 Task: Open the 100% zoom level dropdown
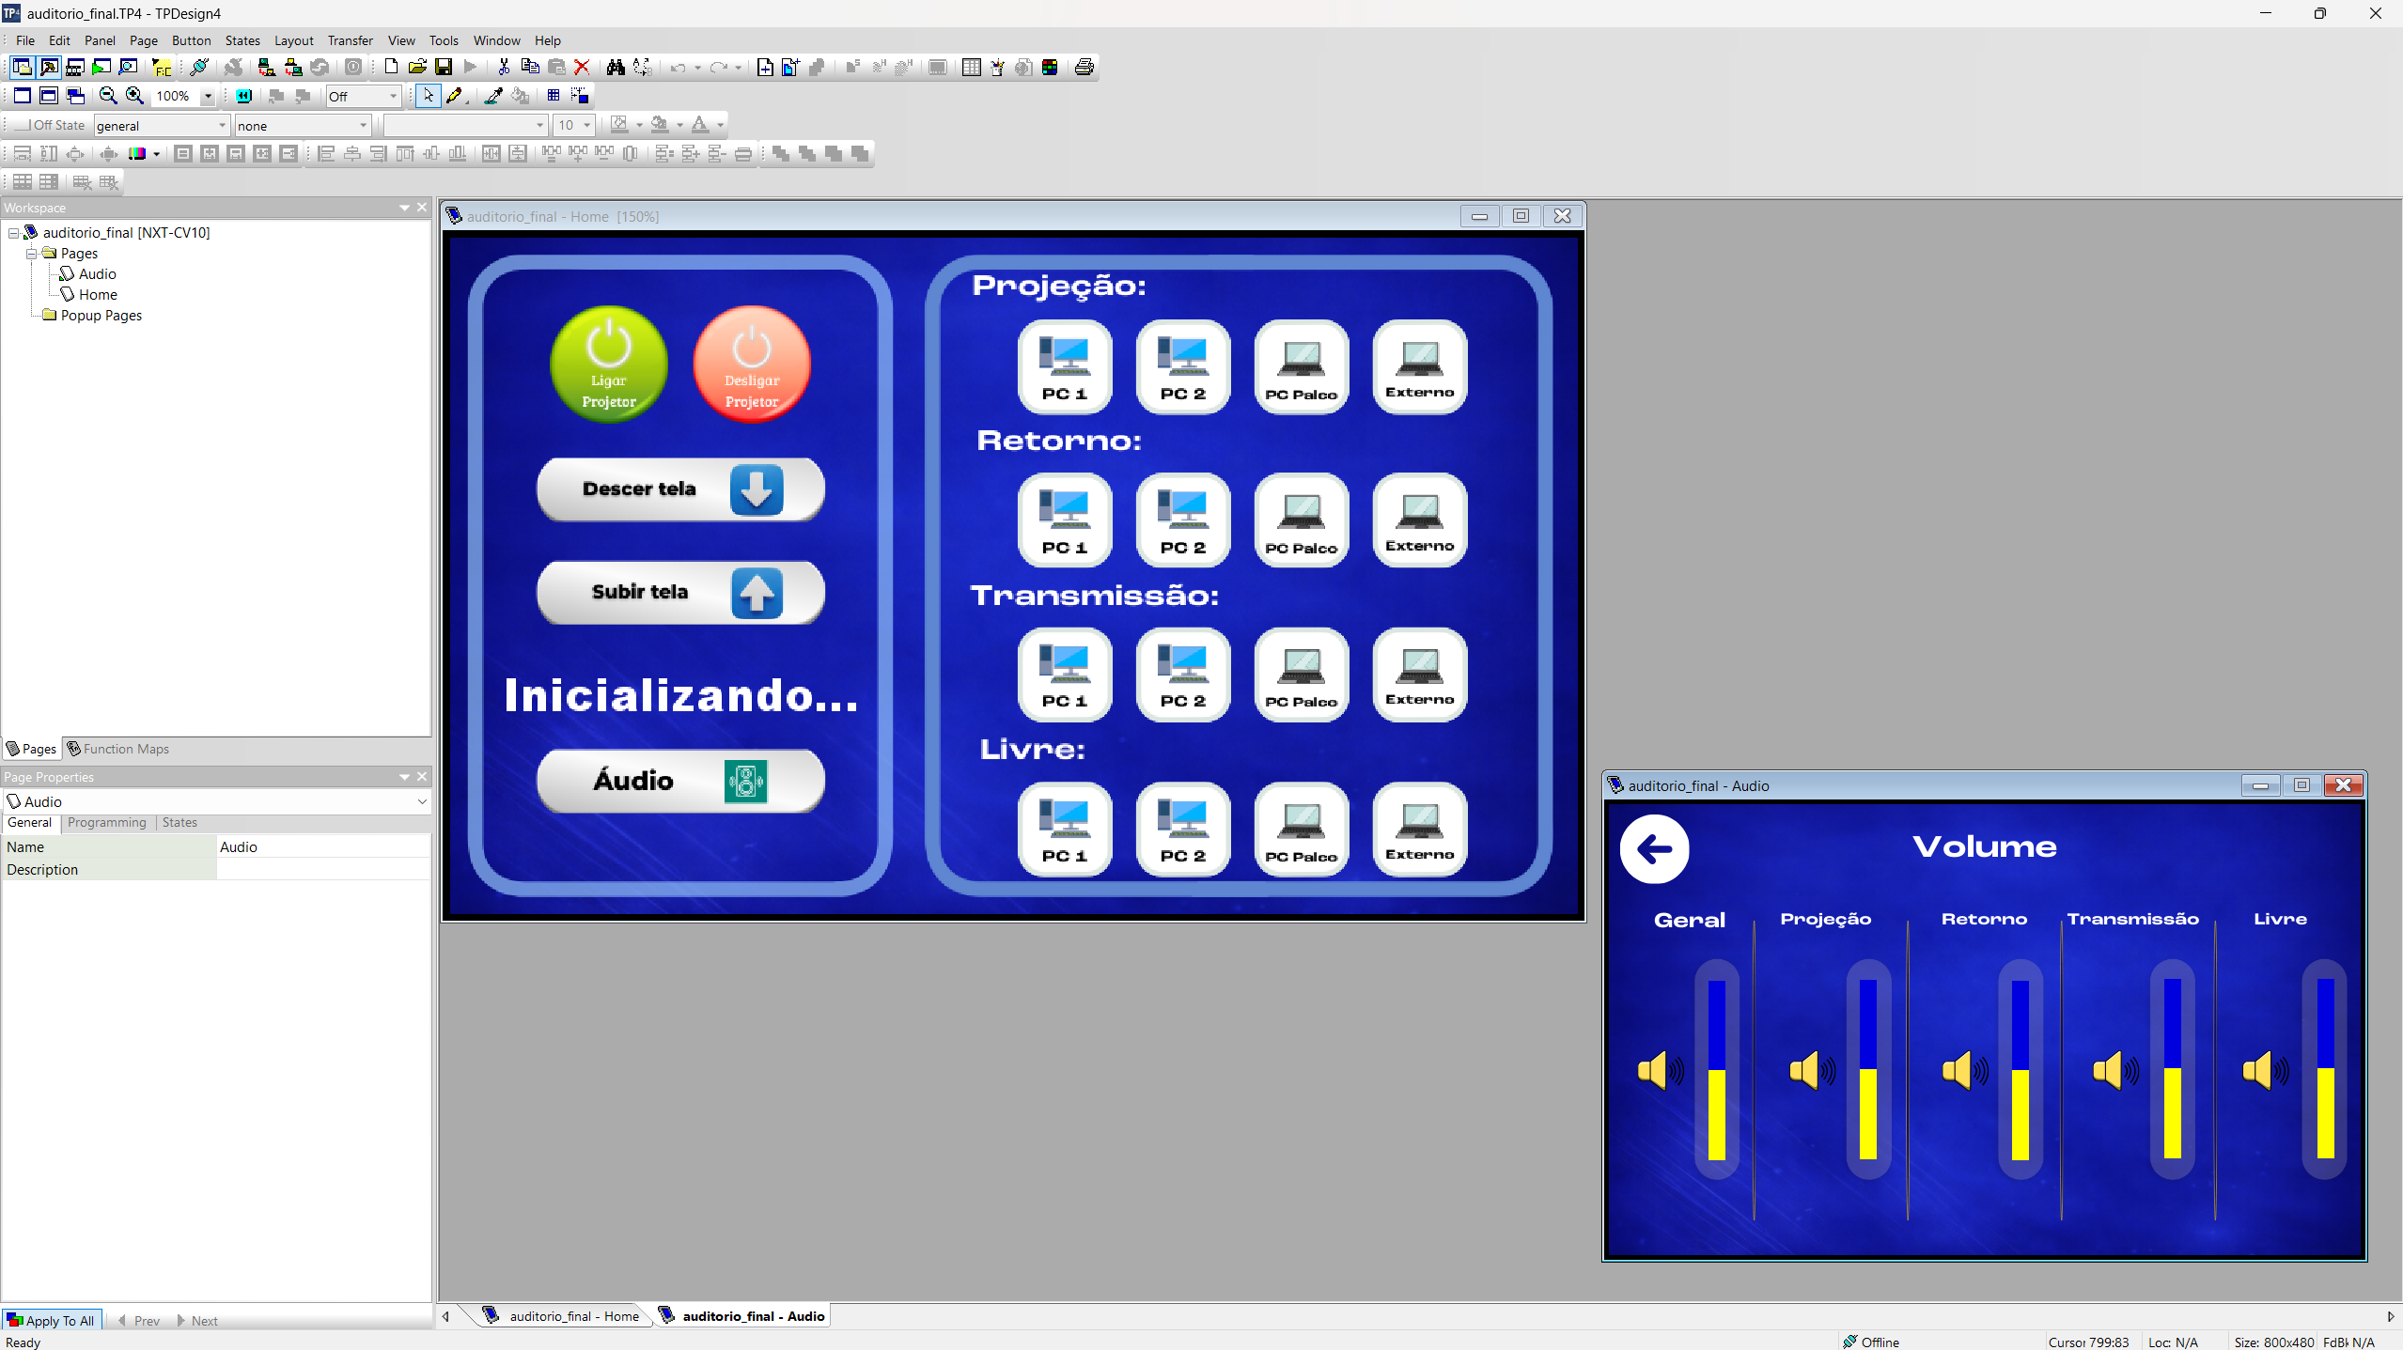click(x=208, y=97)
